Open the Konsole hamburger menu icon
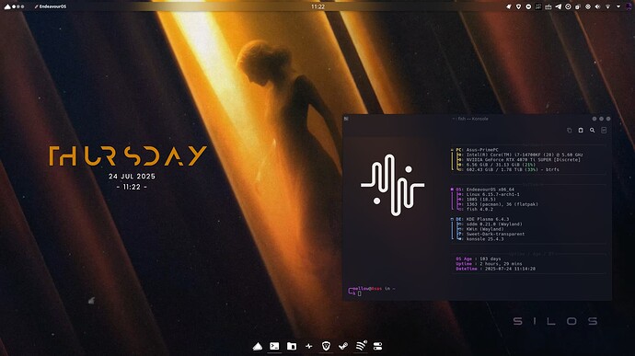 click(604, 131)
